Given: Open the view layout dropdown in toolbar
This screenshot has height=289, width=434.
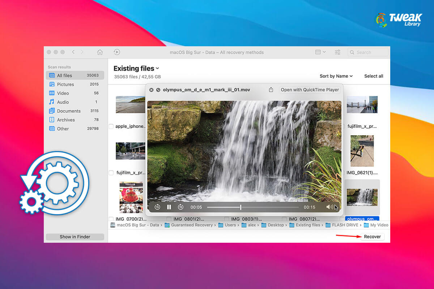Looking at the screenshot, I should click(x=320, y=52).
